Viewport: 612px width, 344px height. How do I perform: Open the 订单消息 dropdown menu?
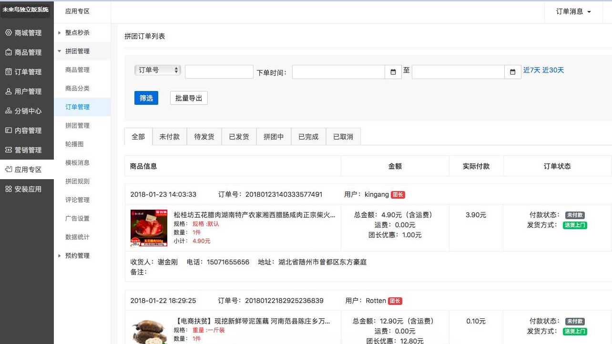click(x=573, y=11)
